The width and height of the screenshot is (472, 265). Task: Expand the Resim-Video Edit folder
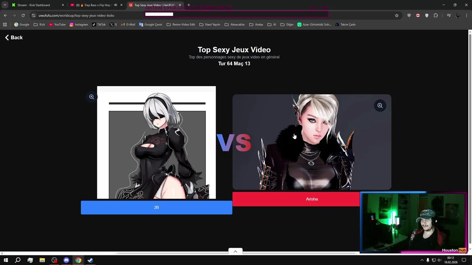181,25
